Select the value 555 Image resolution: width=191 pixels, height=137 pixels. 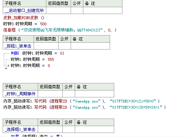(51, 59)
